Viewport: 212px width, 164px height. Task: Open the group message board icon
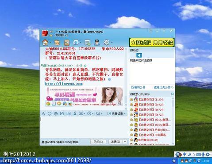[87, 43]
